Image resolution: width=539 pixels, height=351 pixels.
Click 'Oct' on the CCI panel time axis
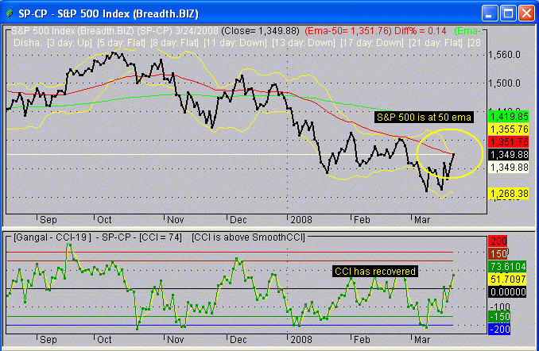[104, 340]
